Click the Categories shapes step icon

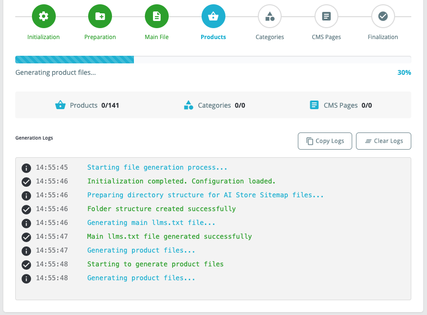tap(270, 16)
